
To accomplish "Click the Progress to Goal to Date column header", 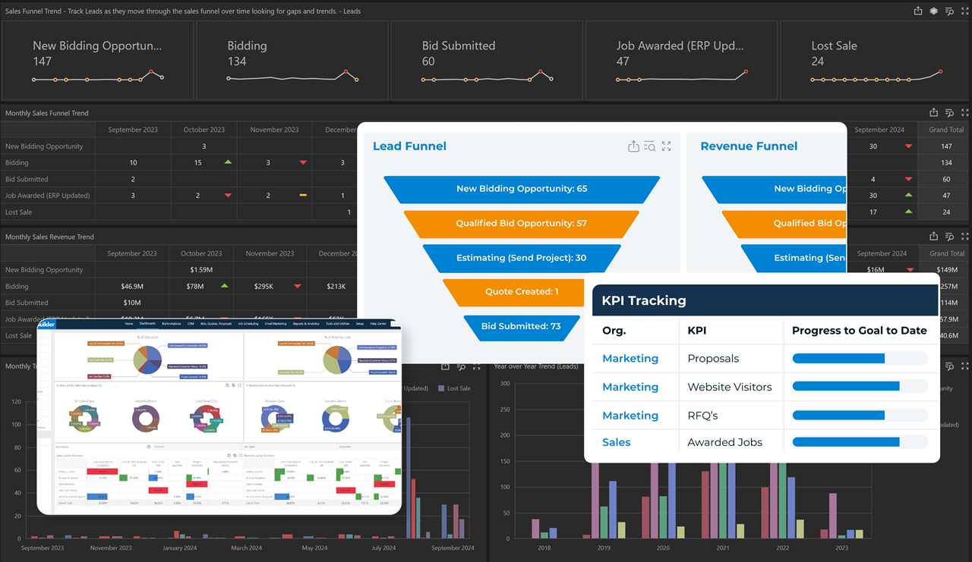I will (860, 330).
